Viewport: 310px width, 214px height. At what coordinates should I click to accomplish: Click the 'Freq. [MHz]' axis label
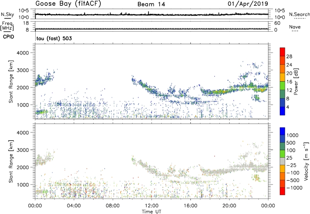point(7,26)
